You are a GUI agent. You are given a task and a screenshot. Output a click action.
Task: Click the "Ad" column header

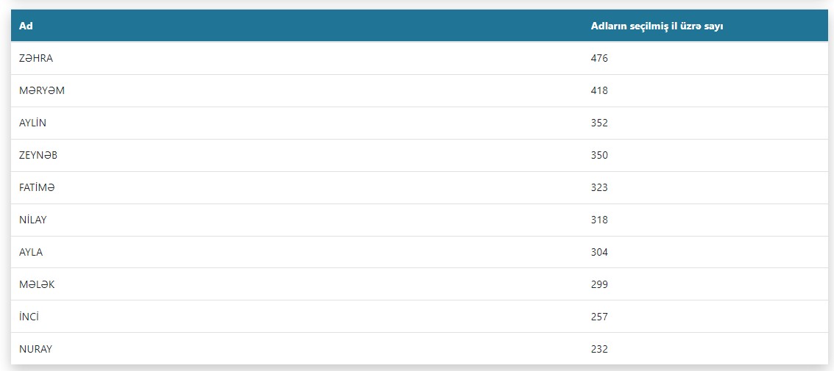click(26, 26)
